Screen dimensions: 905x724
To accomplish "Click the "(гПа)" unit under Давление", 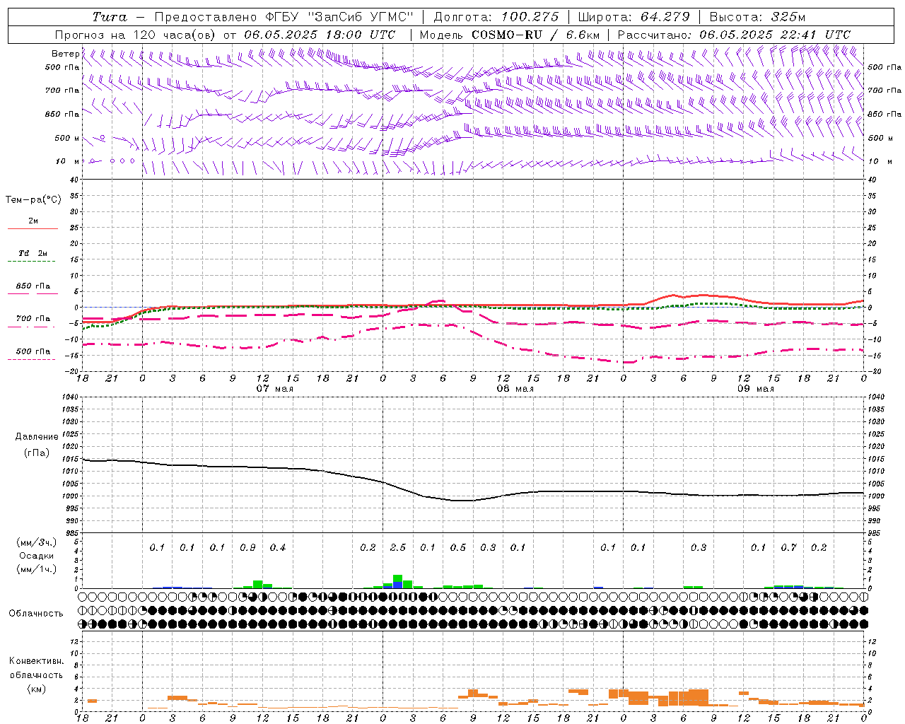I will [37, 453].
